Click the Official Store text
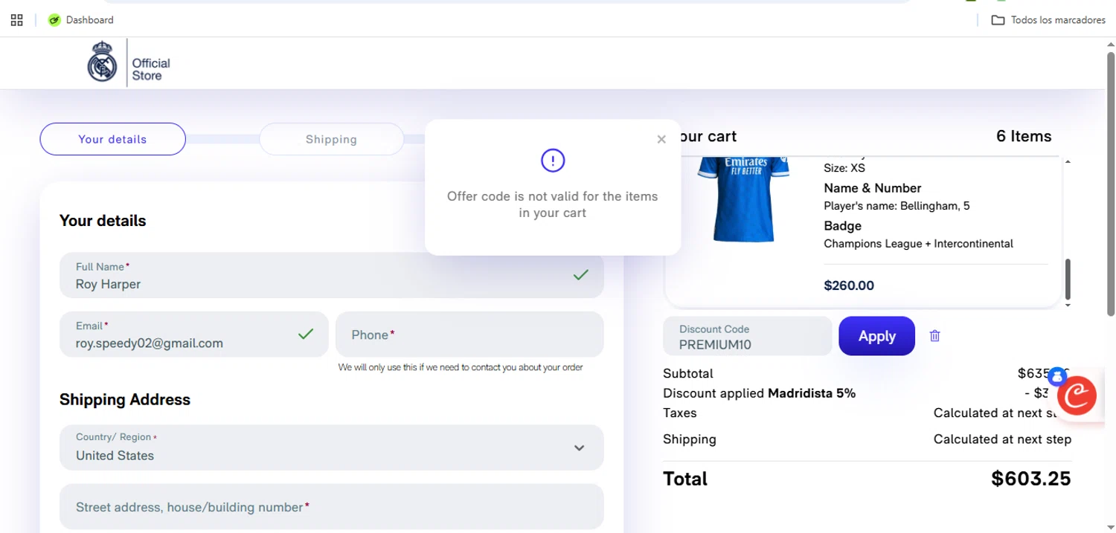1116x533 pixels. (x=151, y=69)
